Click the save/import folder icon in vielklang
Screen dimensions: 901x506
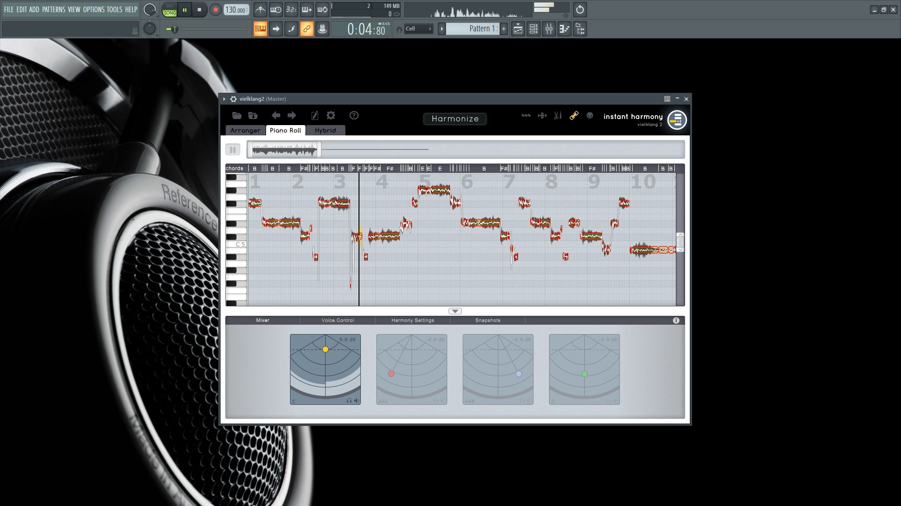pos(253,115)
